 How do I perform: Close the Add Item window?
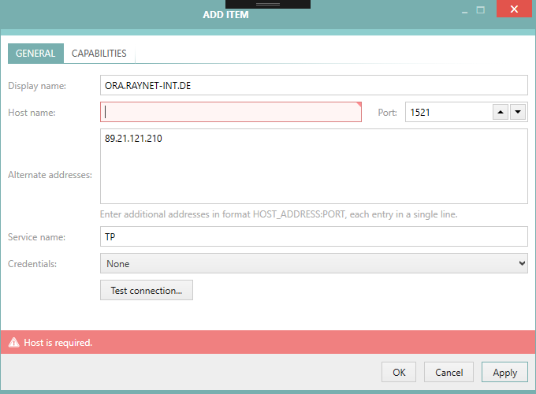514,9
